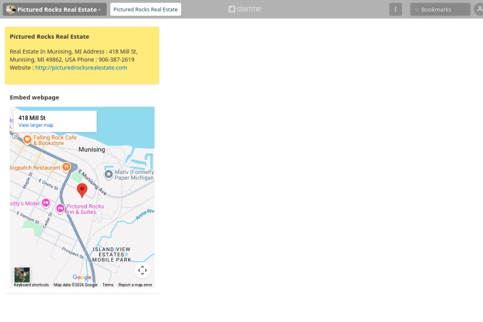The width and height of the screenshot is (483, 322).
Task: Click View larger map link
Action: [36, 125]
